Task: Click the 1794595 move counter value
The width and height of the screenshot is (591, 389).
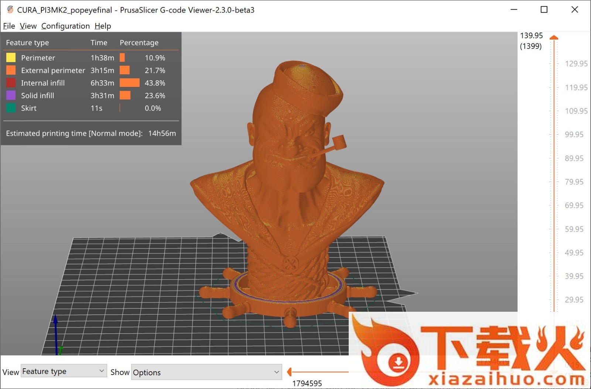Action: [307, 383]
